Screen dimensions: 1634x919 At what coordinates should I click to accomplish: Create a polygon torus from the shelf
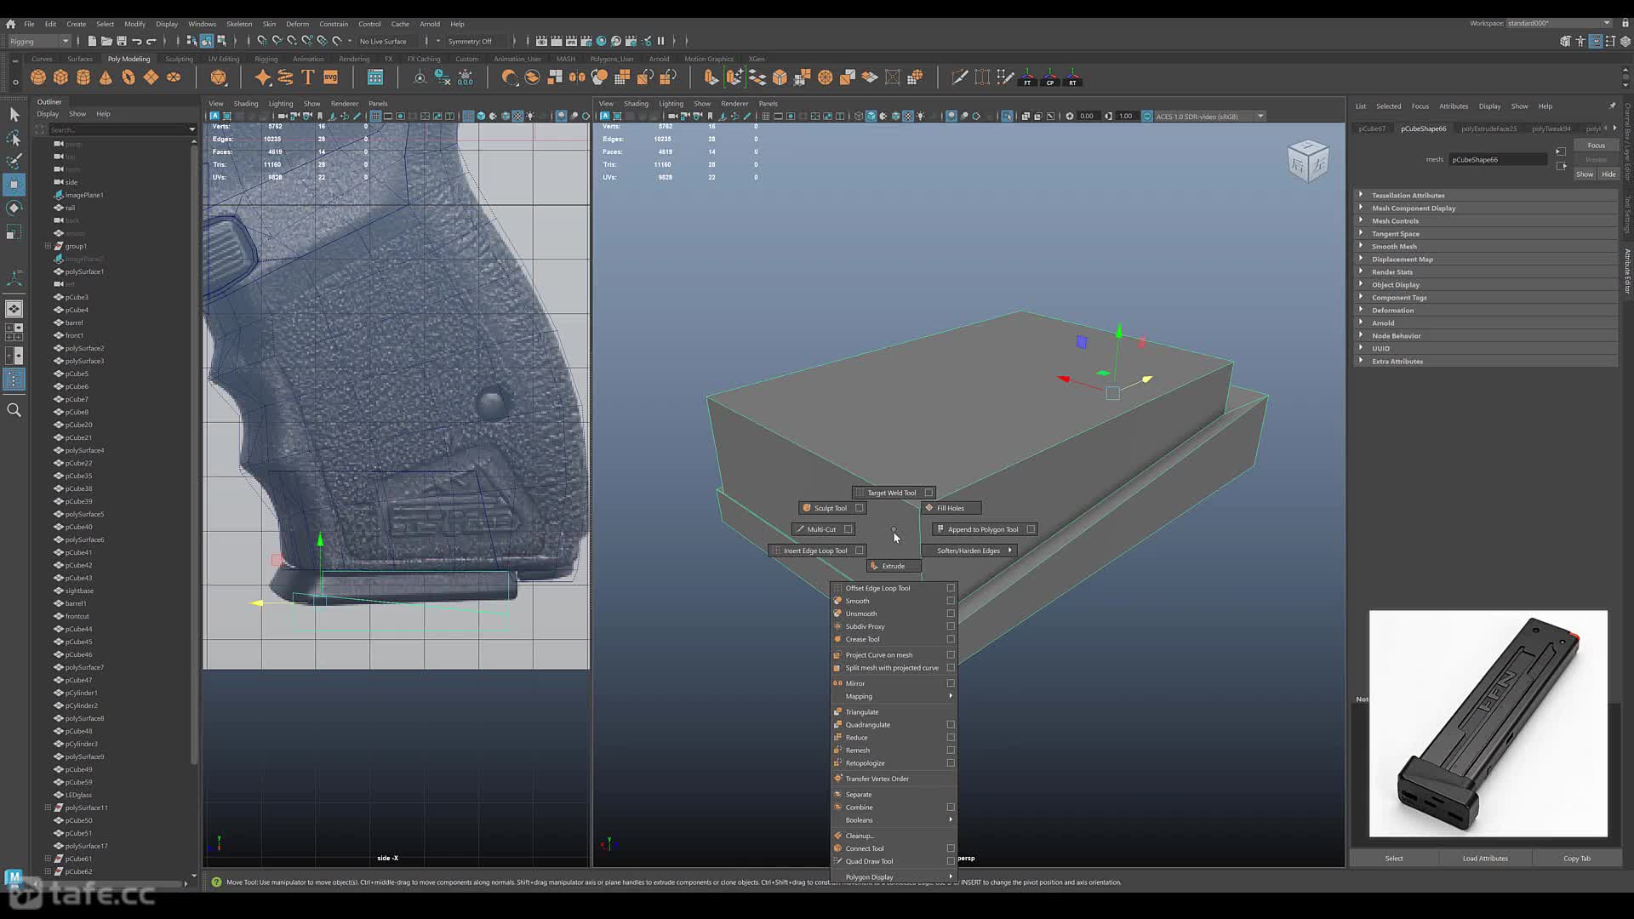[x=129, y=77]
